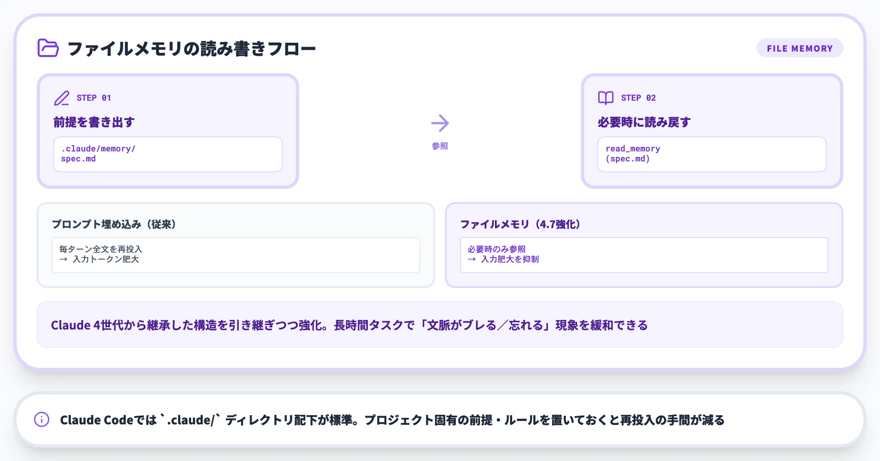Viewport: 880px width, 461px height.
Task: Expand the ファイルメモリ（4.7強化） panel
Action: (645, 244)
